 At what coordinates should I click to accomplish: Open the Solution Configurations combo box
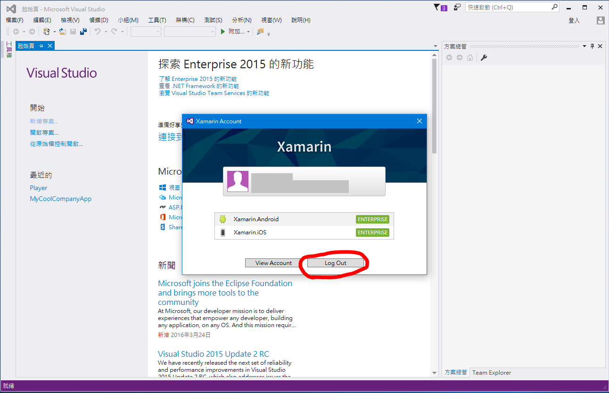click(x=146, y=32)
